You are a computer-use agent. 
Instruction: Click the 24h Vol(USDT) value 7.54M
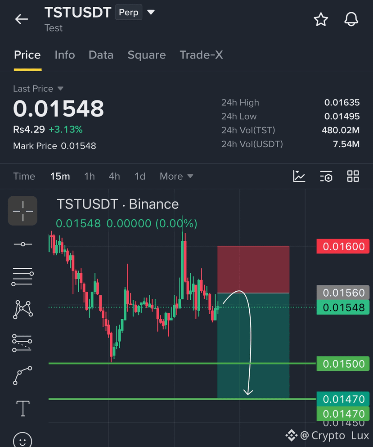[346, 144]
